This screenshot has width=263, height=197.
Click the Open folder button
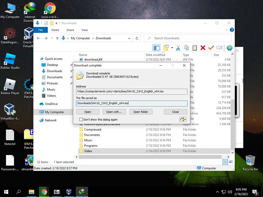141,112
